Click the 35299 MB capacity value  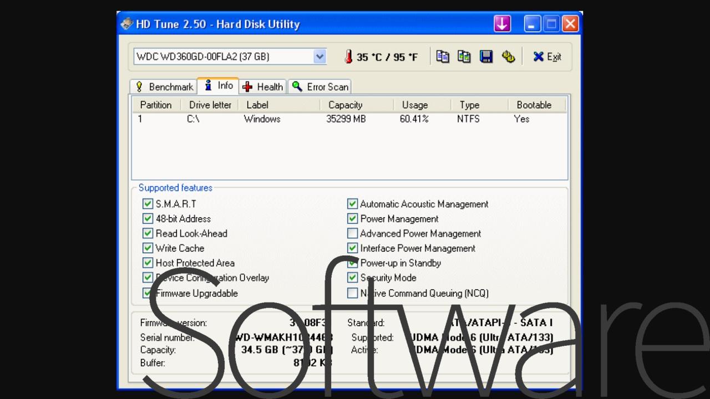346,119
